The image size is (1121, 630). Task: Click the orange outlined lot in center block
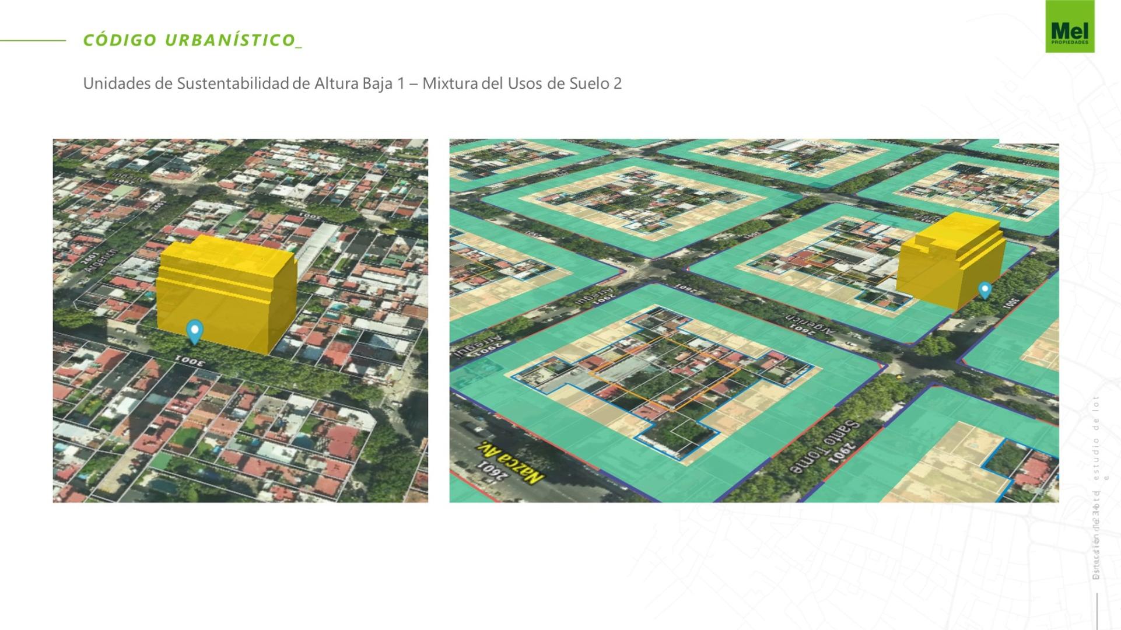tap(665, 374)
